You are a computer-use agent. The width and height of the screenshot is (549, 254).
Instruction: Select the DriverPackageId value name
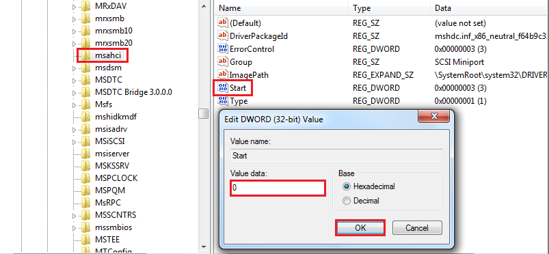click(258, 36)
